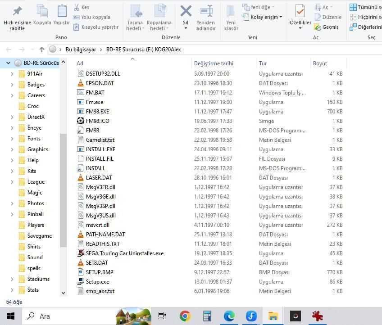Select the Gamelist.txt document icon
The height and width of the screenshot is (325, 382).
point(80,140)
